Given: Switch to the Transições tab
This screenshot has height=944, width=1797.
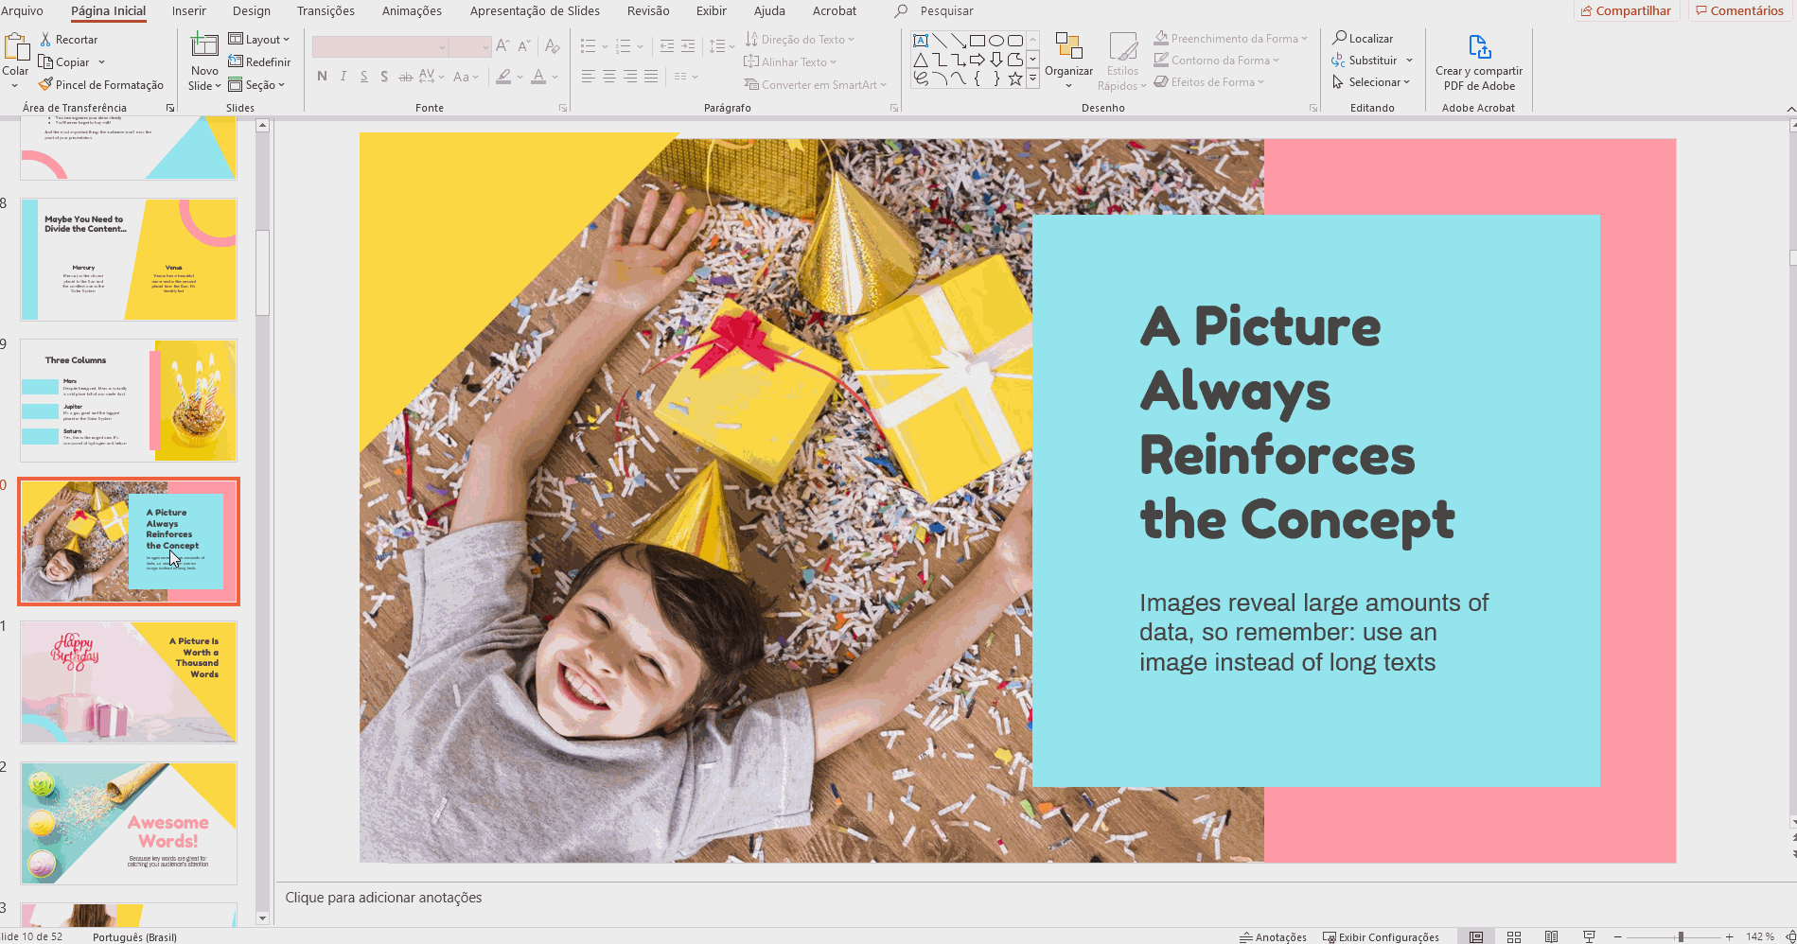Looking at the screenshot, I should 326,10.
